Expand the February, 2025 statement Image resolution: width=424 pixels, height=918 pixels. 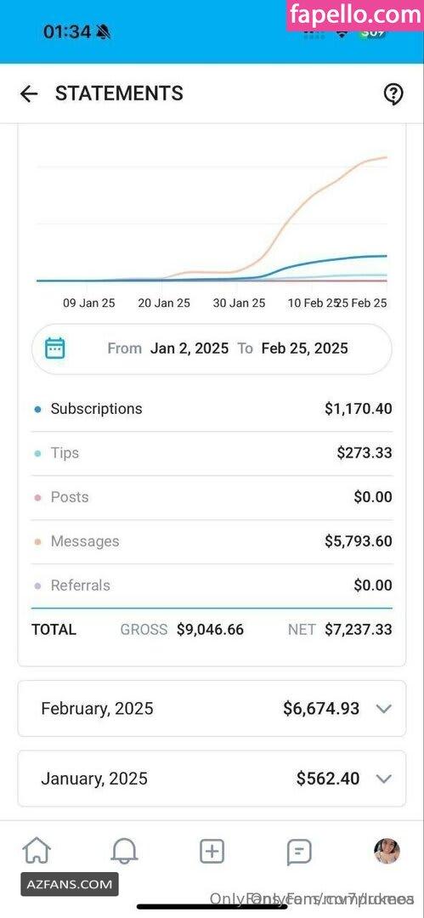(212, 708)
